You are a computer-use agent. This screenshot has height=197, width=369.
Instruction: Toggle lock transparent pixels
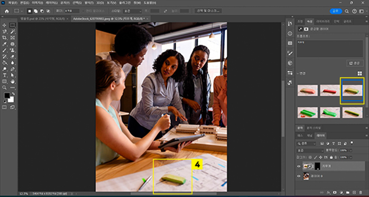[310, 157]
